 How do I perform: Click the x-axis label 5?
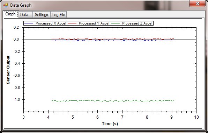point(73,117)
